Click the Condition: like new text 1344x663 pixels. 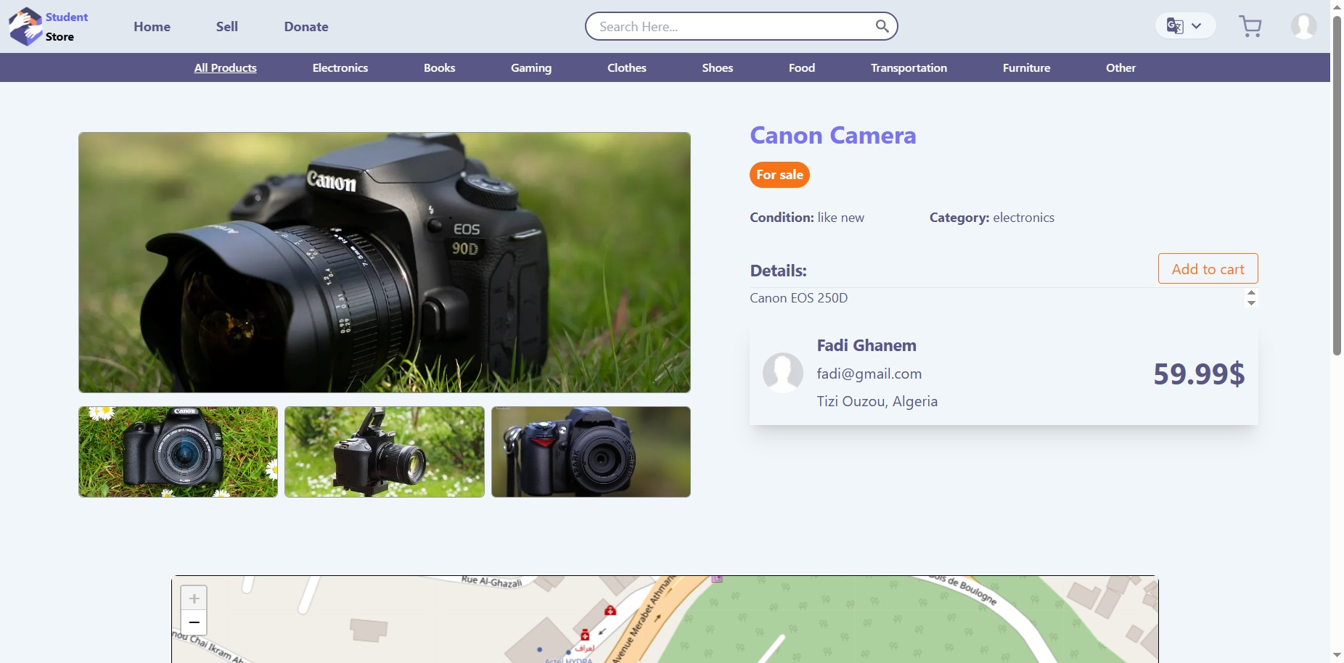(x=807, y=218)
